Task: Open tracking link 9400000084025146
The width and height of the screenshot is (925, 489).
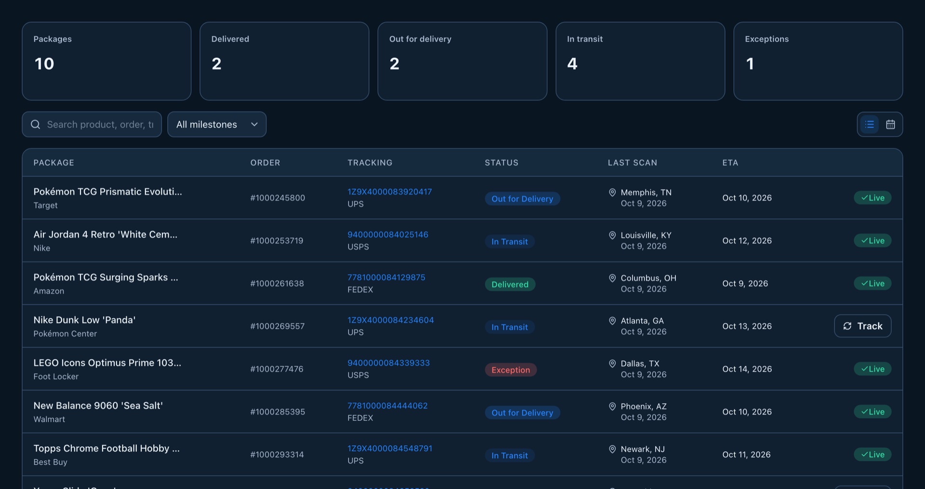Action: pos(388,234)
